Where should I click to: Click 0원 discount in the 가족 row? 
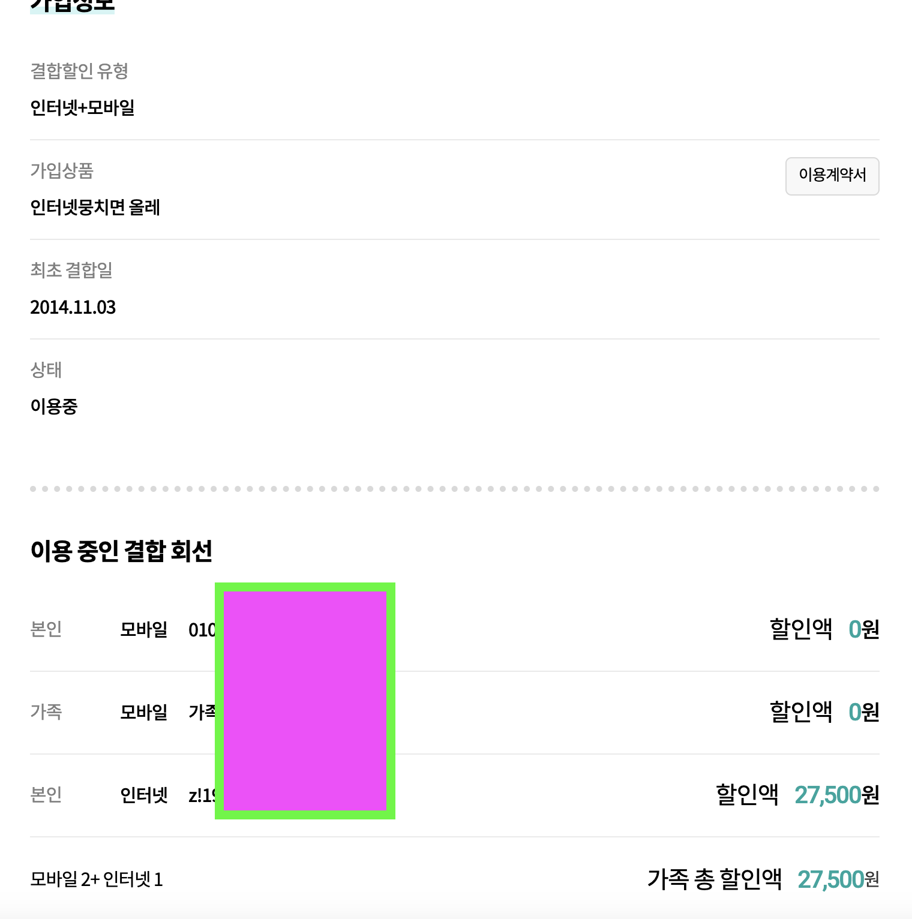(863, 712)
